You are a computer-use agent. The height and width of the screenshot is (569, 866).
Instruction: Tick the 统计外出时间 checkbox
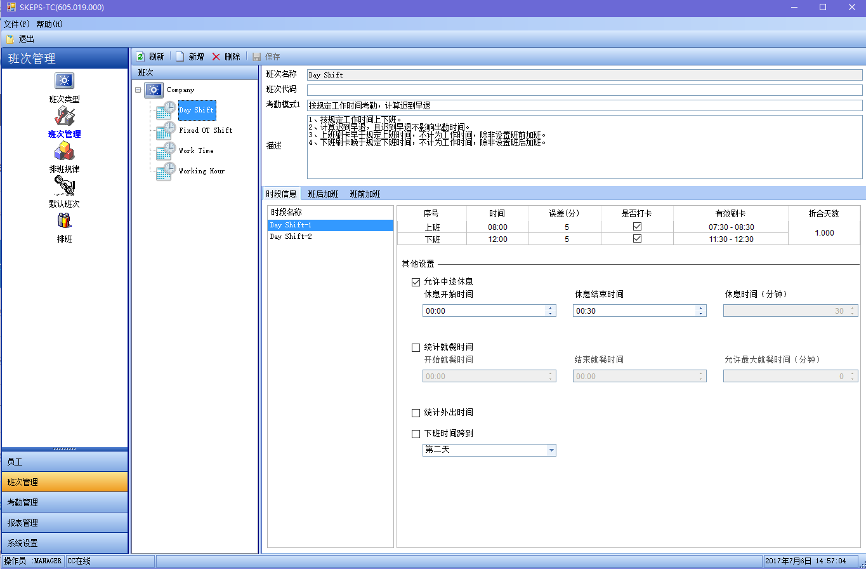416,413
